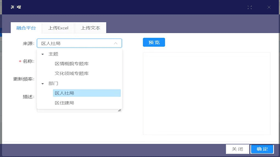
Task: Select the highlighted 区人社局 option
Action: [x=64, y=93]
